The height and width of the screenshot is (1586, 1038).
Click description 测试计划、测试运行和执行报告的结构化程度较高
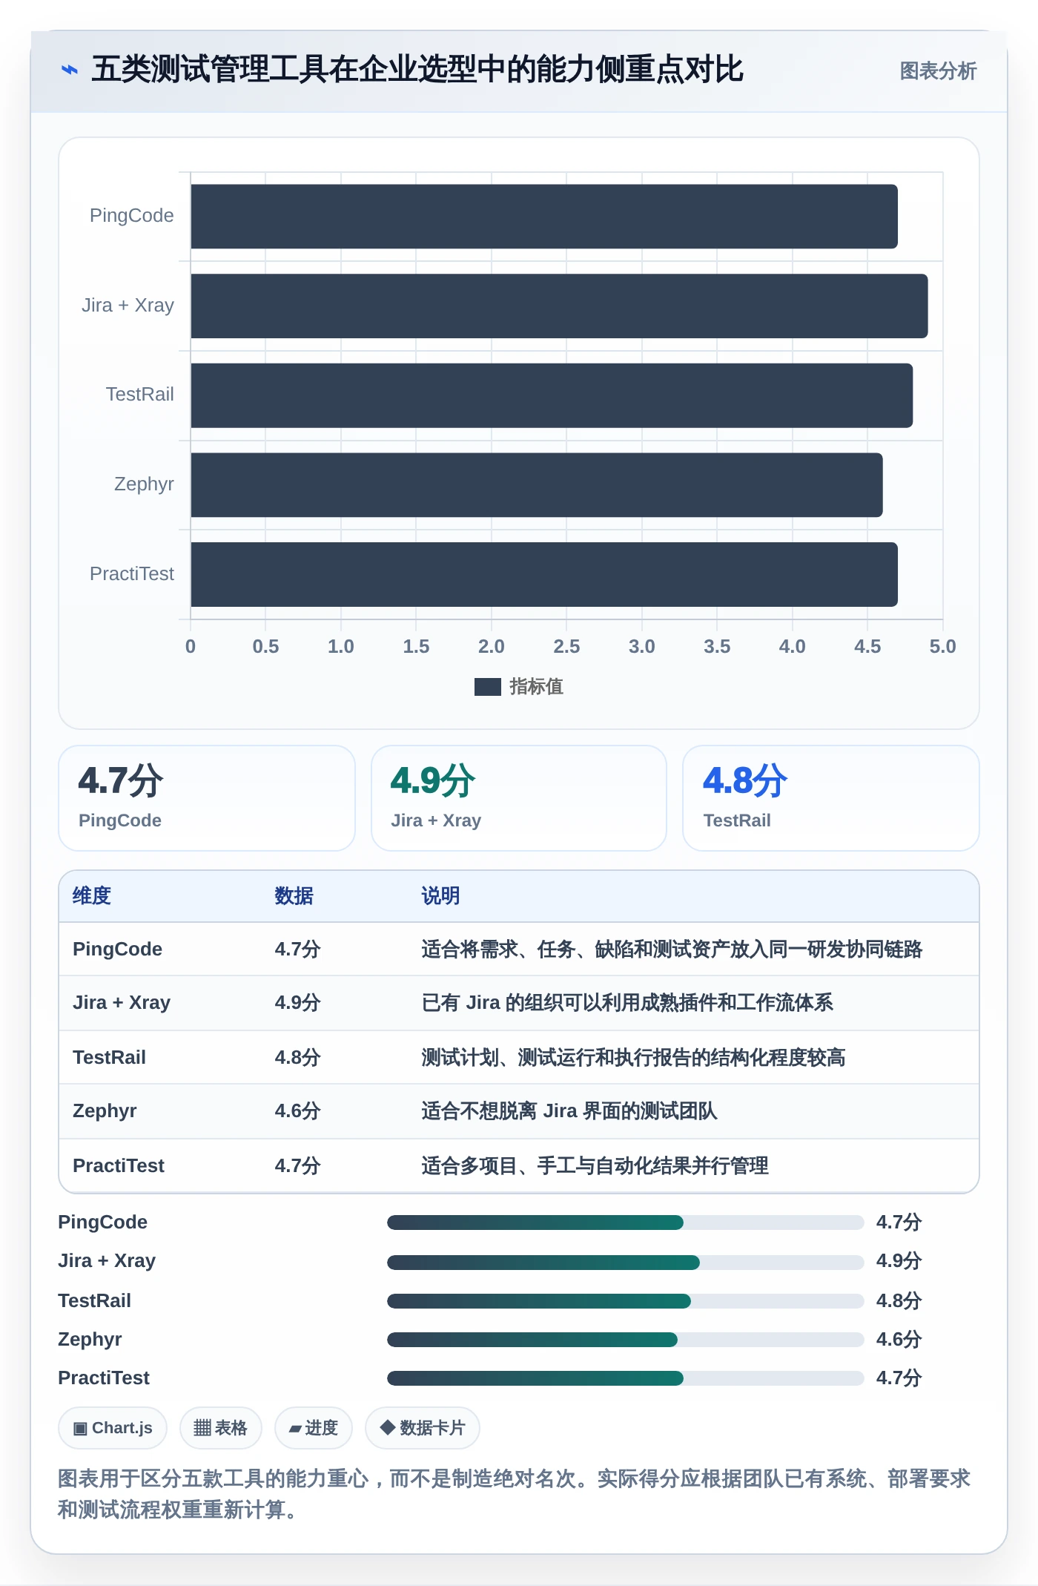coord(633,1058)
